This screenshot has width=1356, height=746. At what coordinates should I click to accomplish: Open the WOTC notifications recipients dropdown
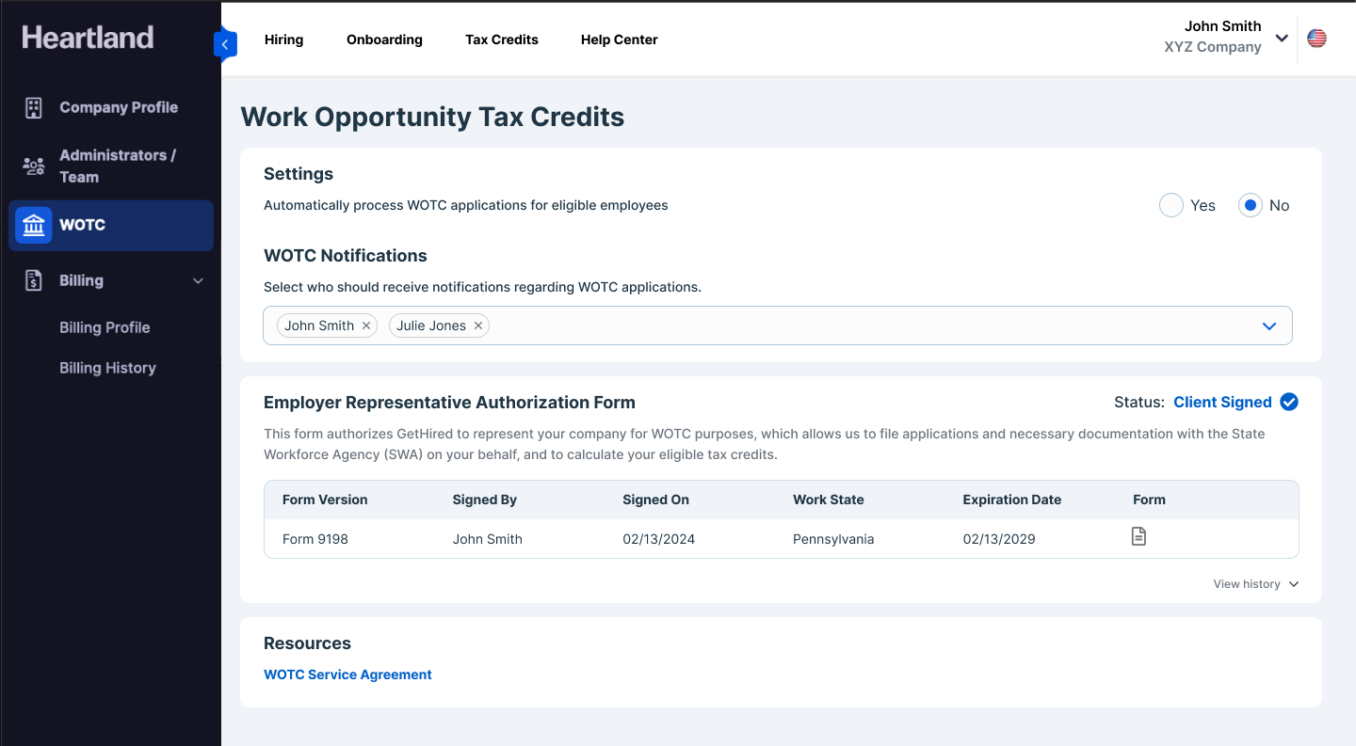pyautogui.click(x=1268, y=325)
